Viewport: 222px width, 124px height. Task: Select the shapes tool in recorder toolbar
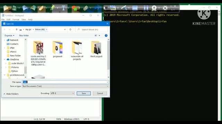click(x=75, y=8)
